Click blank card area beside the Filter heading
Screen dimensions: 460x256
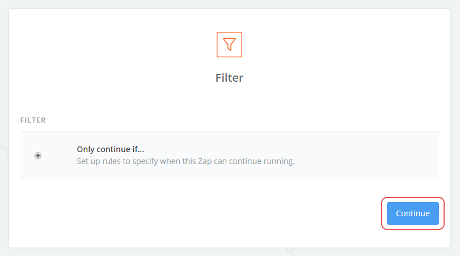[x=340, y=78]
